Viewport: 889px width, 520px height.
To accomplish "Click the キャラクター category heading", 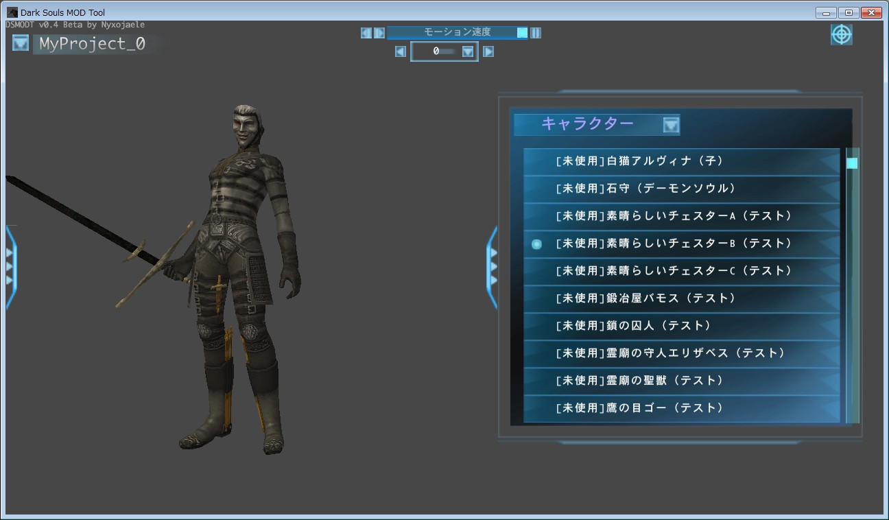I will [587, 123].
